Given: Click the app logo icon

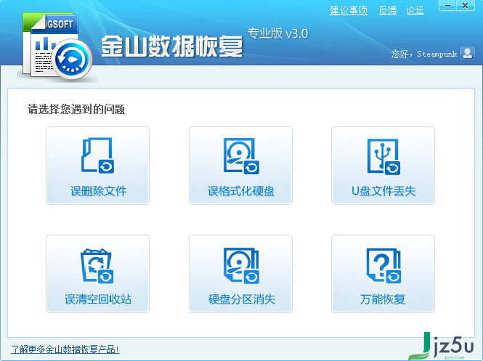Looking at the screenshot, I should coord(57,47).
